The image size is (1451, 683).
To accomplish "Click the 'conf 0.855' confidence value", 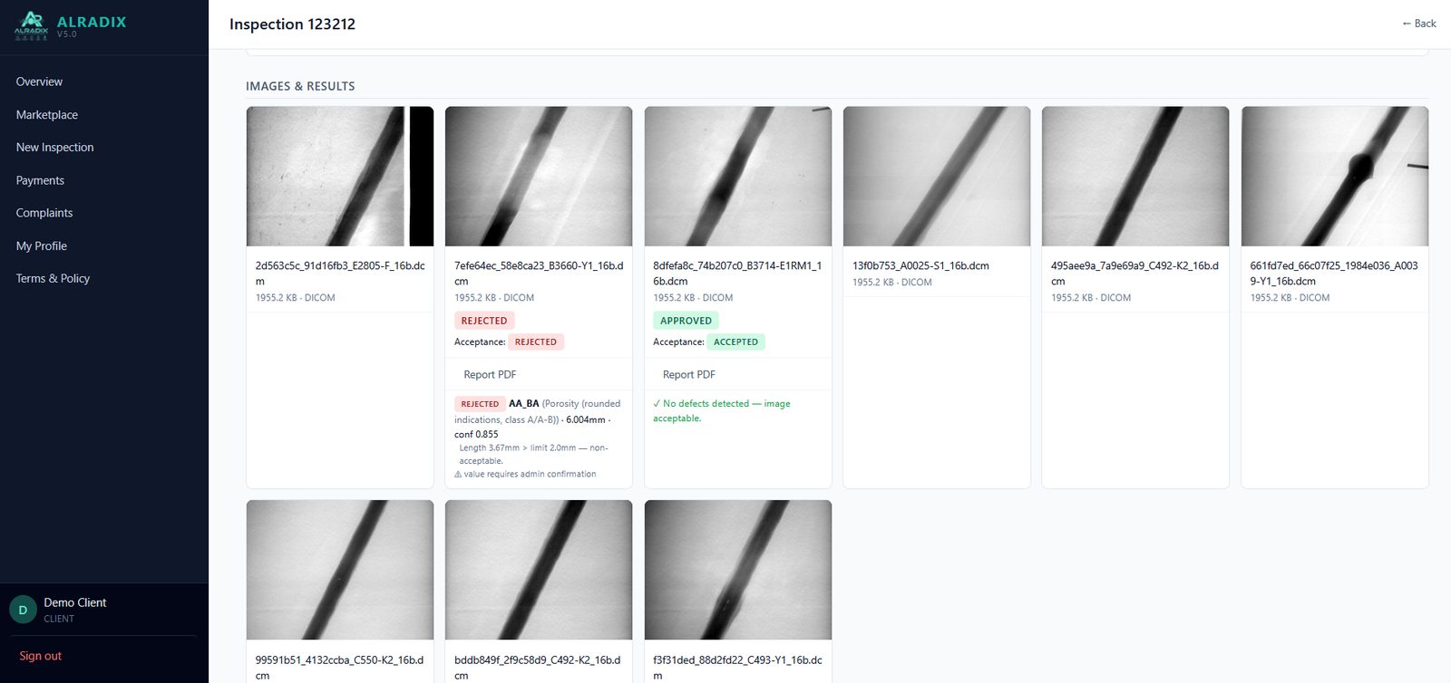I will (476, 435).
